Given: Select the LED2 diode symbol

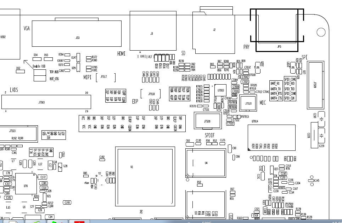Looking at the screenshot, I should click(x=258, y=68).
